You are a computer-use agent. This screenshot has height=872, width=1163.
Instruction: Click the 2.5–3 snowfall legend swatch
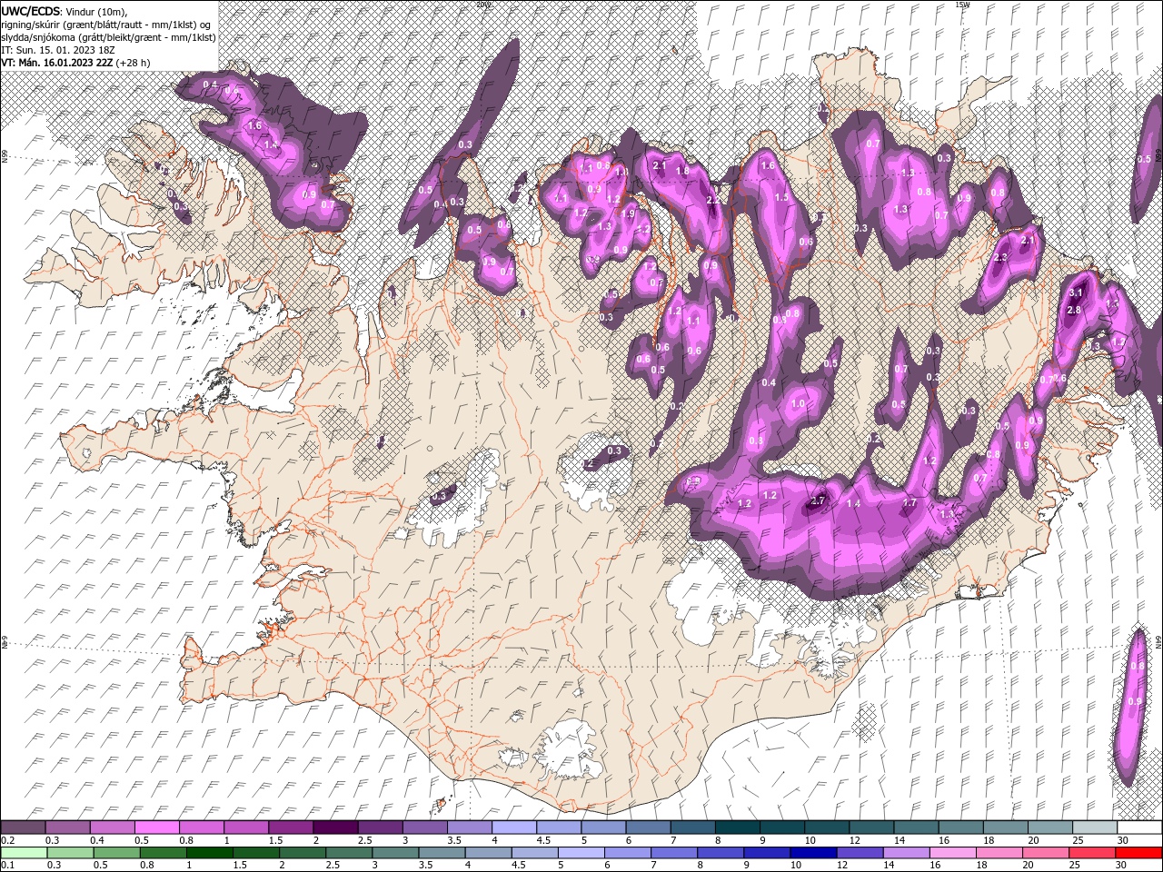379,827
